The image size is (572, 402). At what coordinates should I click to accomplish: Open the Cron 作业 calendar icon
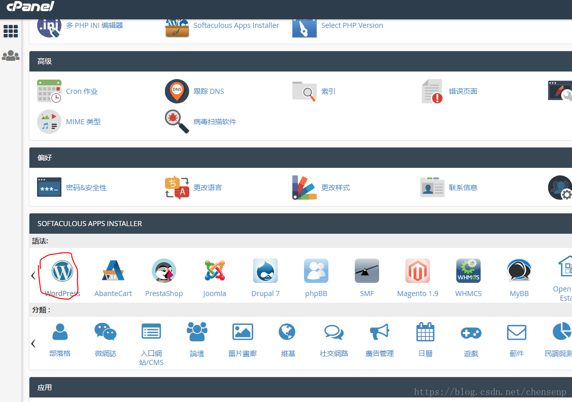[x=49, y=91]
